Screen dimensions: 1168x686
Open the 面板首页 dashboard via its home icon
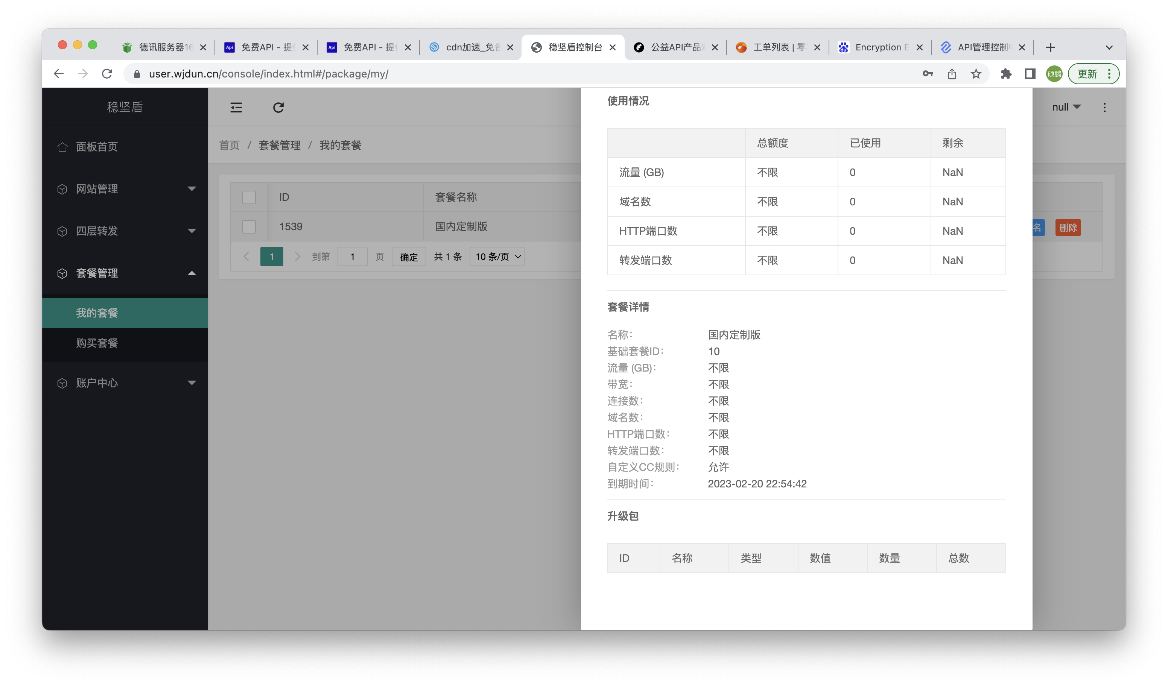pyautogui.click(x=62, y=146)
